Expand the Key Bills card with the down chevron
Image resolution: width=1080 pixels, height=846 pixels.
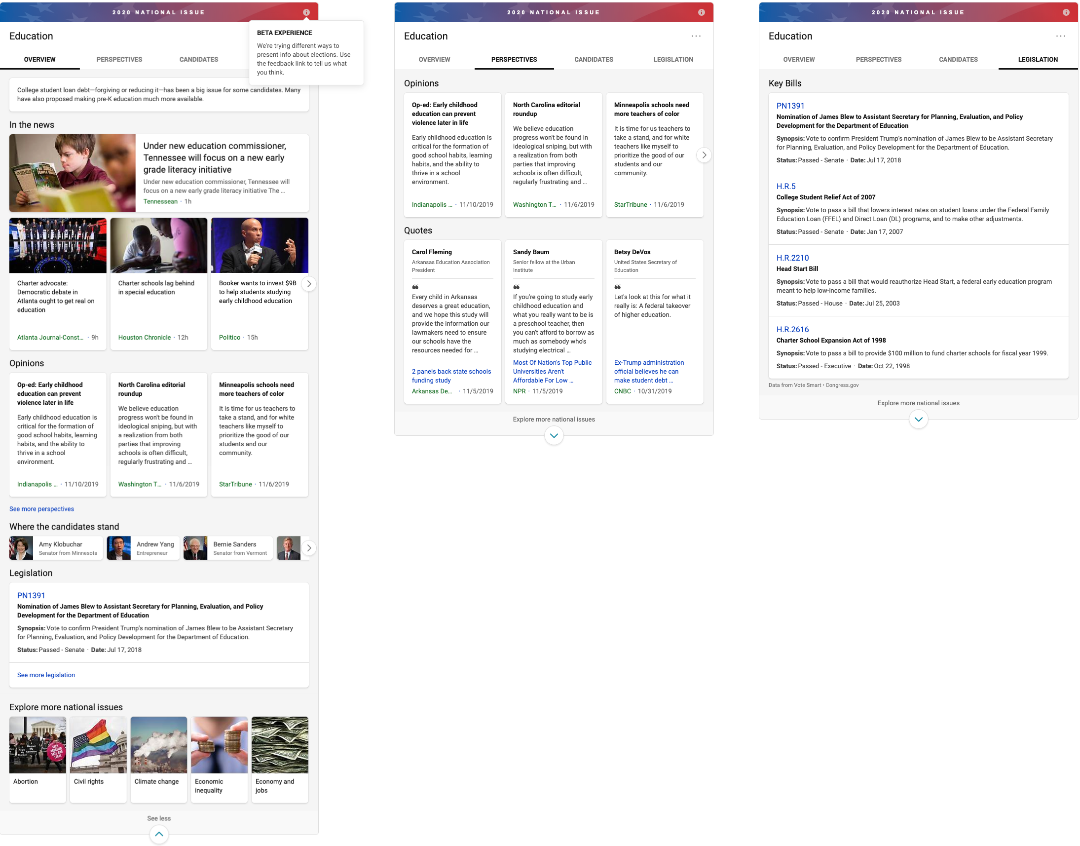[x=918, y=419]
